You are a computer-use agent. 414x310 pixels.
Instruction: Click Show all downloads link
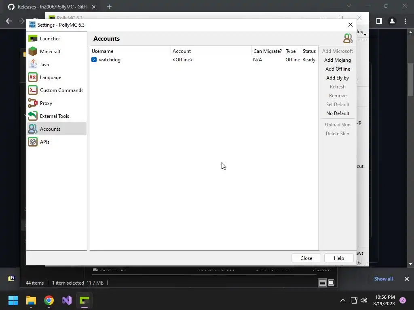383,279
